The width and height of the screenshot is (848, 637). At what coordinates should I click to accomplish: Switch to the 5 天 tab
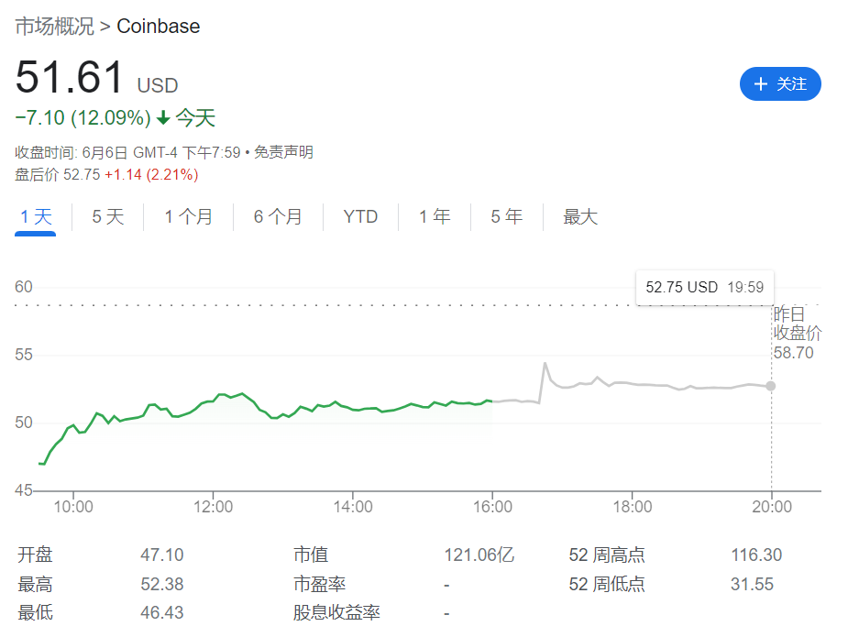107,217
